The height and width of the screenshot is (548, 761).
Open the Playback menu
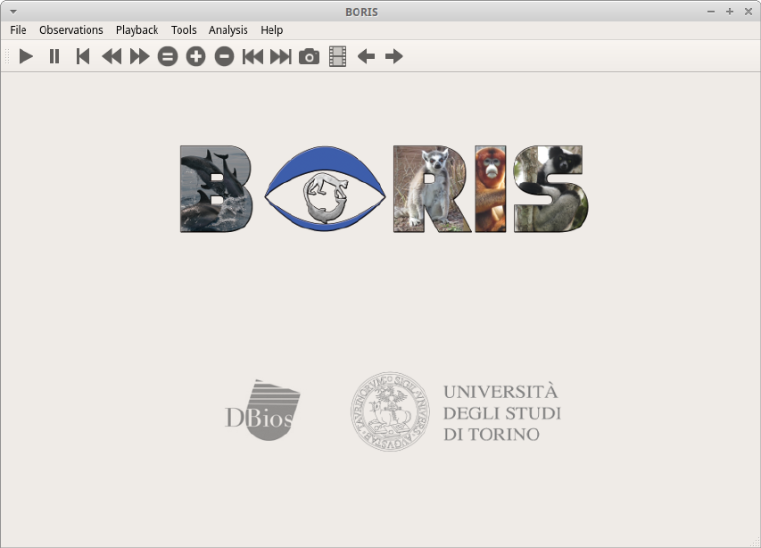click(x=136, y=30)
